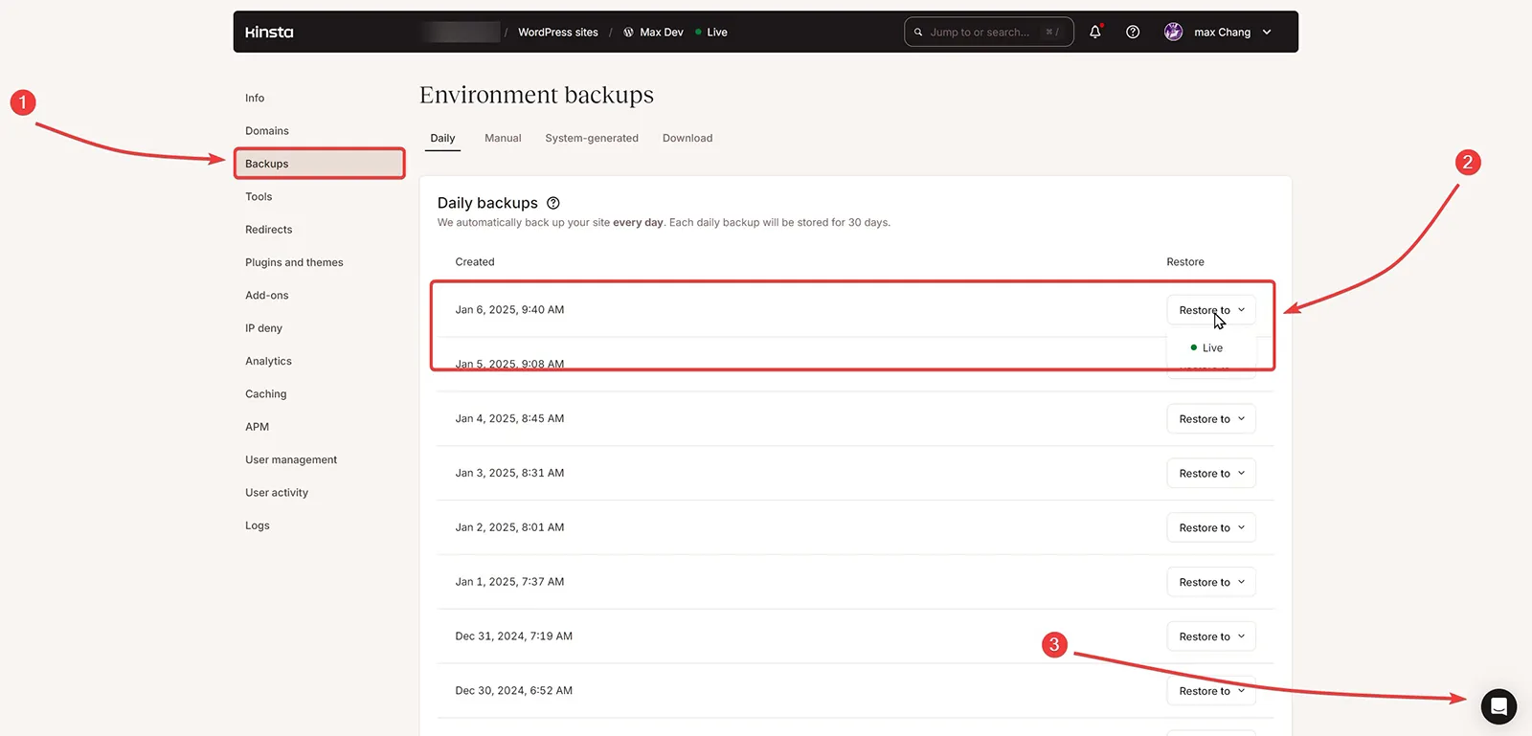Open Restore to dropdown for Jan 1 backup
The width and height of the screenshot is (1532, 736).
pos(1211,583)
